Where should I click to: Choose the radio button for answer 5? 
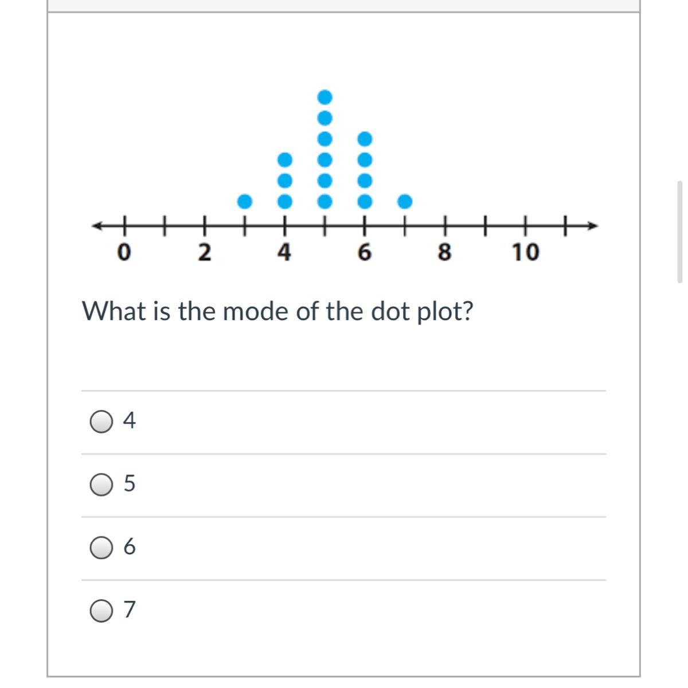pos(101,485)
